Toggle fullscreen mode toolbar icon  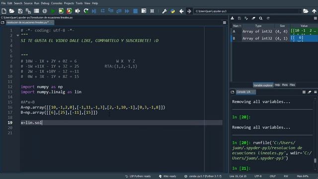(152, 11)
